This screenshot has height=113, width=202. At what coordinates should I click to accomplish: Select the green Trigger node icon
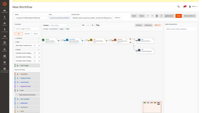(43, 40)
